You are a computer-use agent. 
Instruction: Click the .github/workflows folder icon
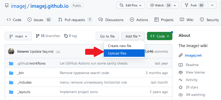click(x=11, y=63)
